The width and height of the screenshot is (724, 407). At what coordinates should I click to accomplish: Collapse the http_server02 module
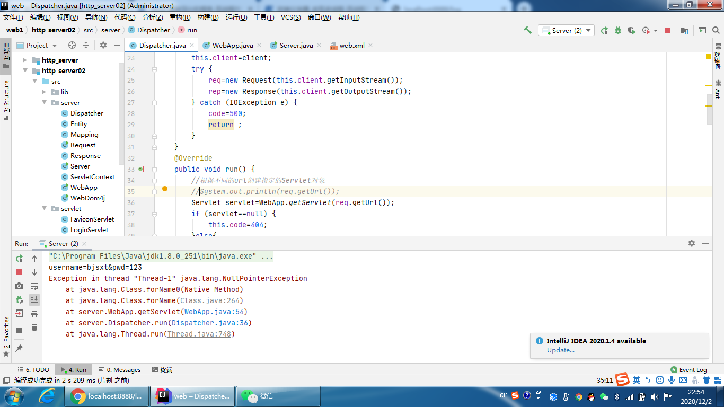point(24,70)
